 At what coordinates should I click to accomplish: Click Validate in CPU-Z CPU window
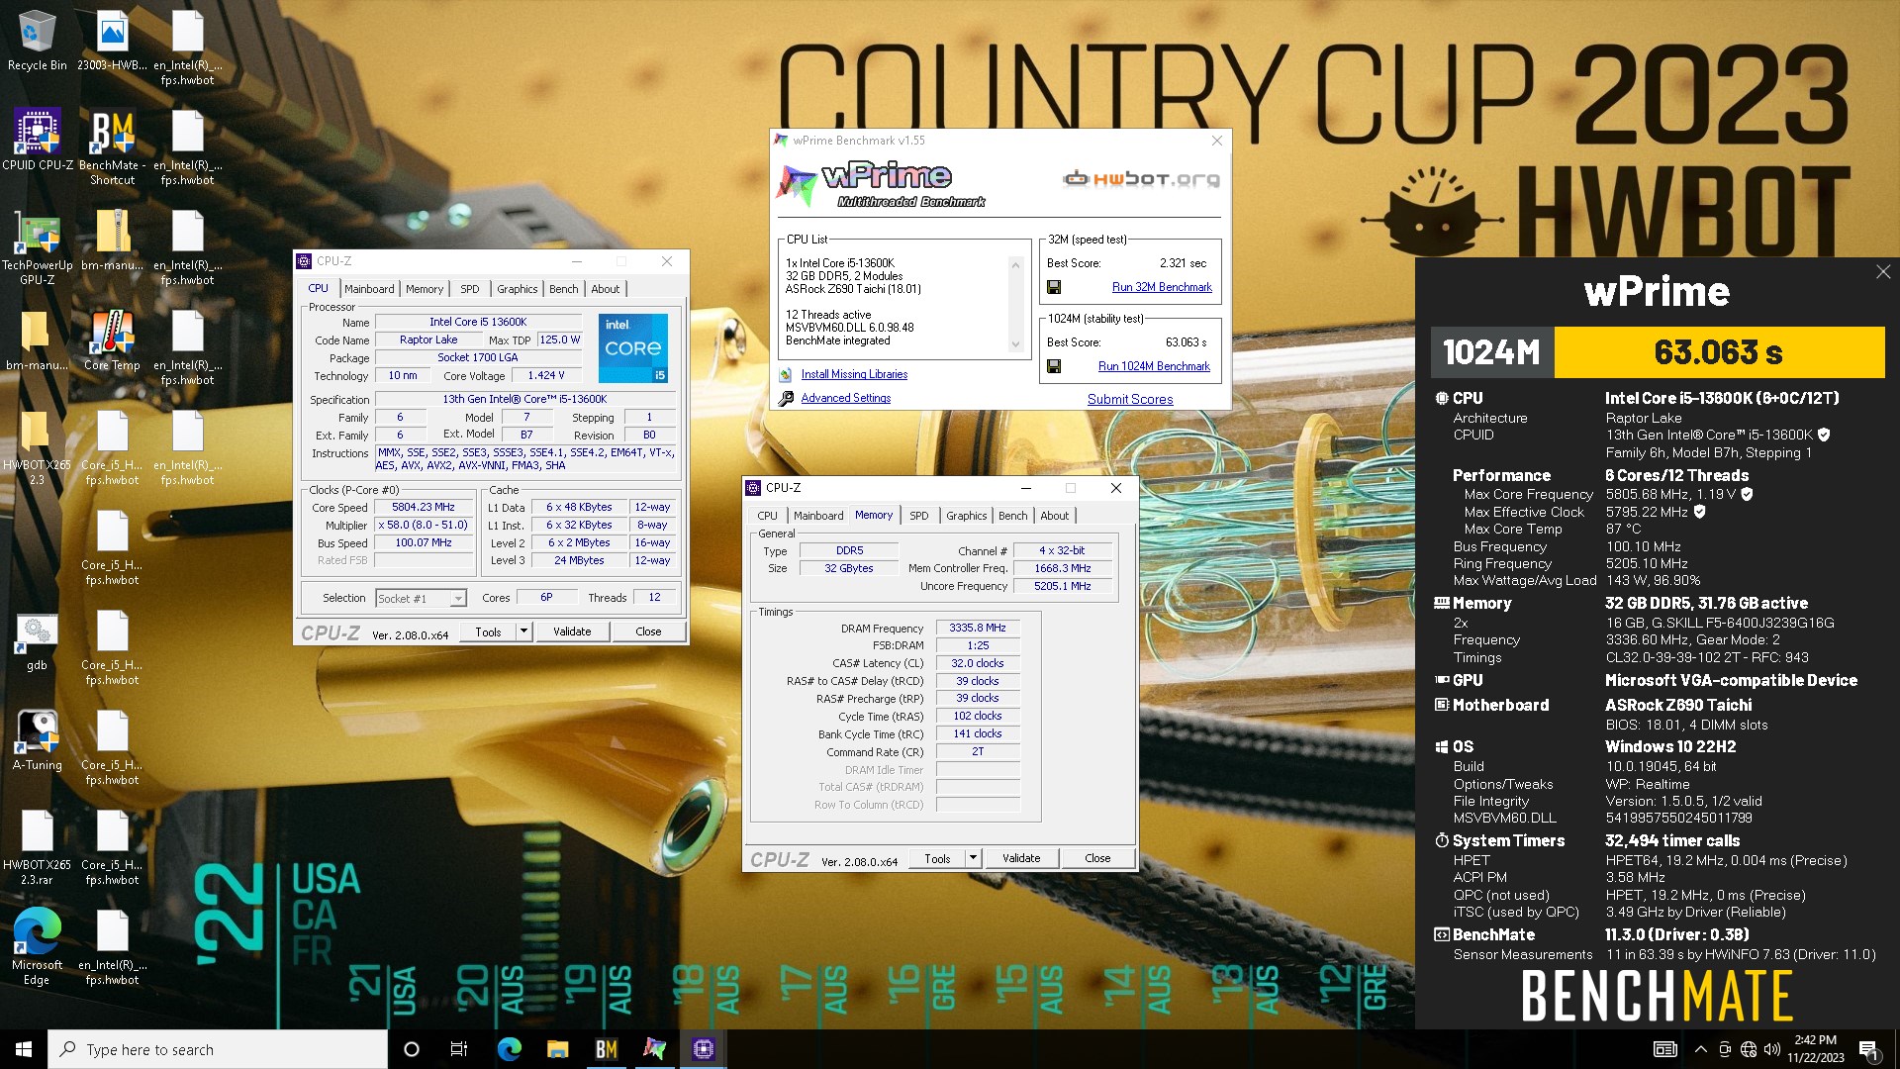pos(572,632)
